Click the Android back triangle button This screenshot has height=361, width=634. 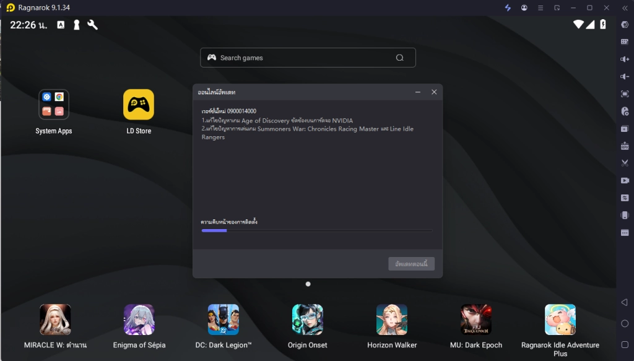(x=625, y=302)
